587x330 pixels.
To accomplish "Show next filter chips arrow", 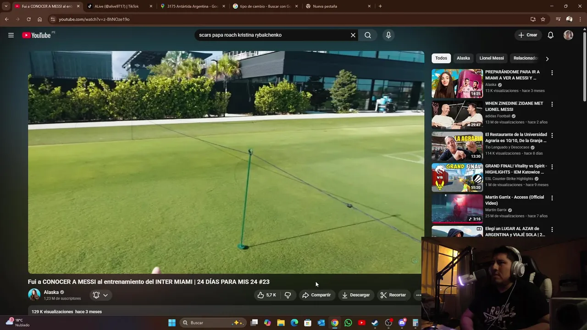I will point(547,59).
